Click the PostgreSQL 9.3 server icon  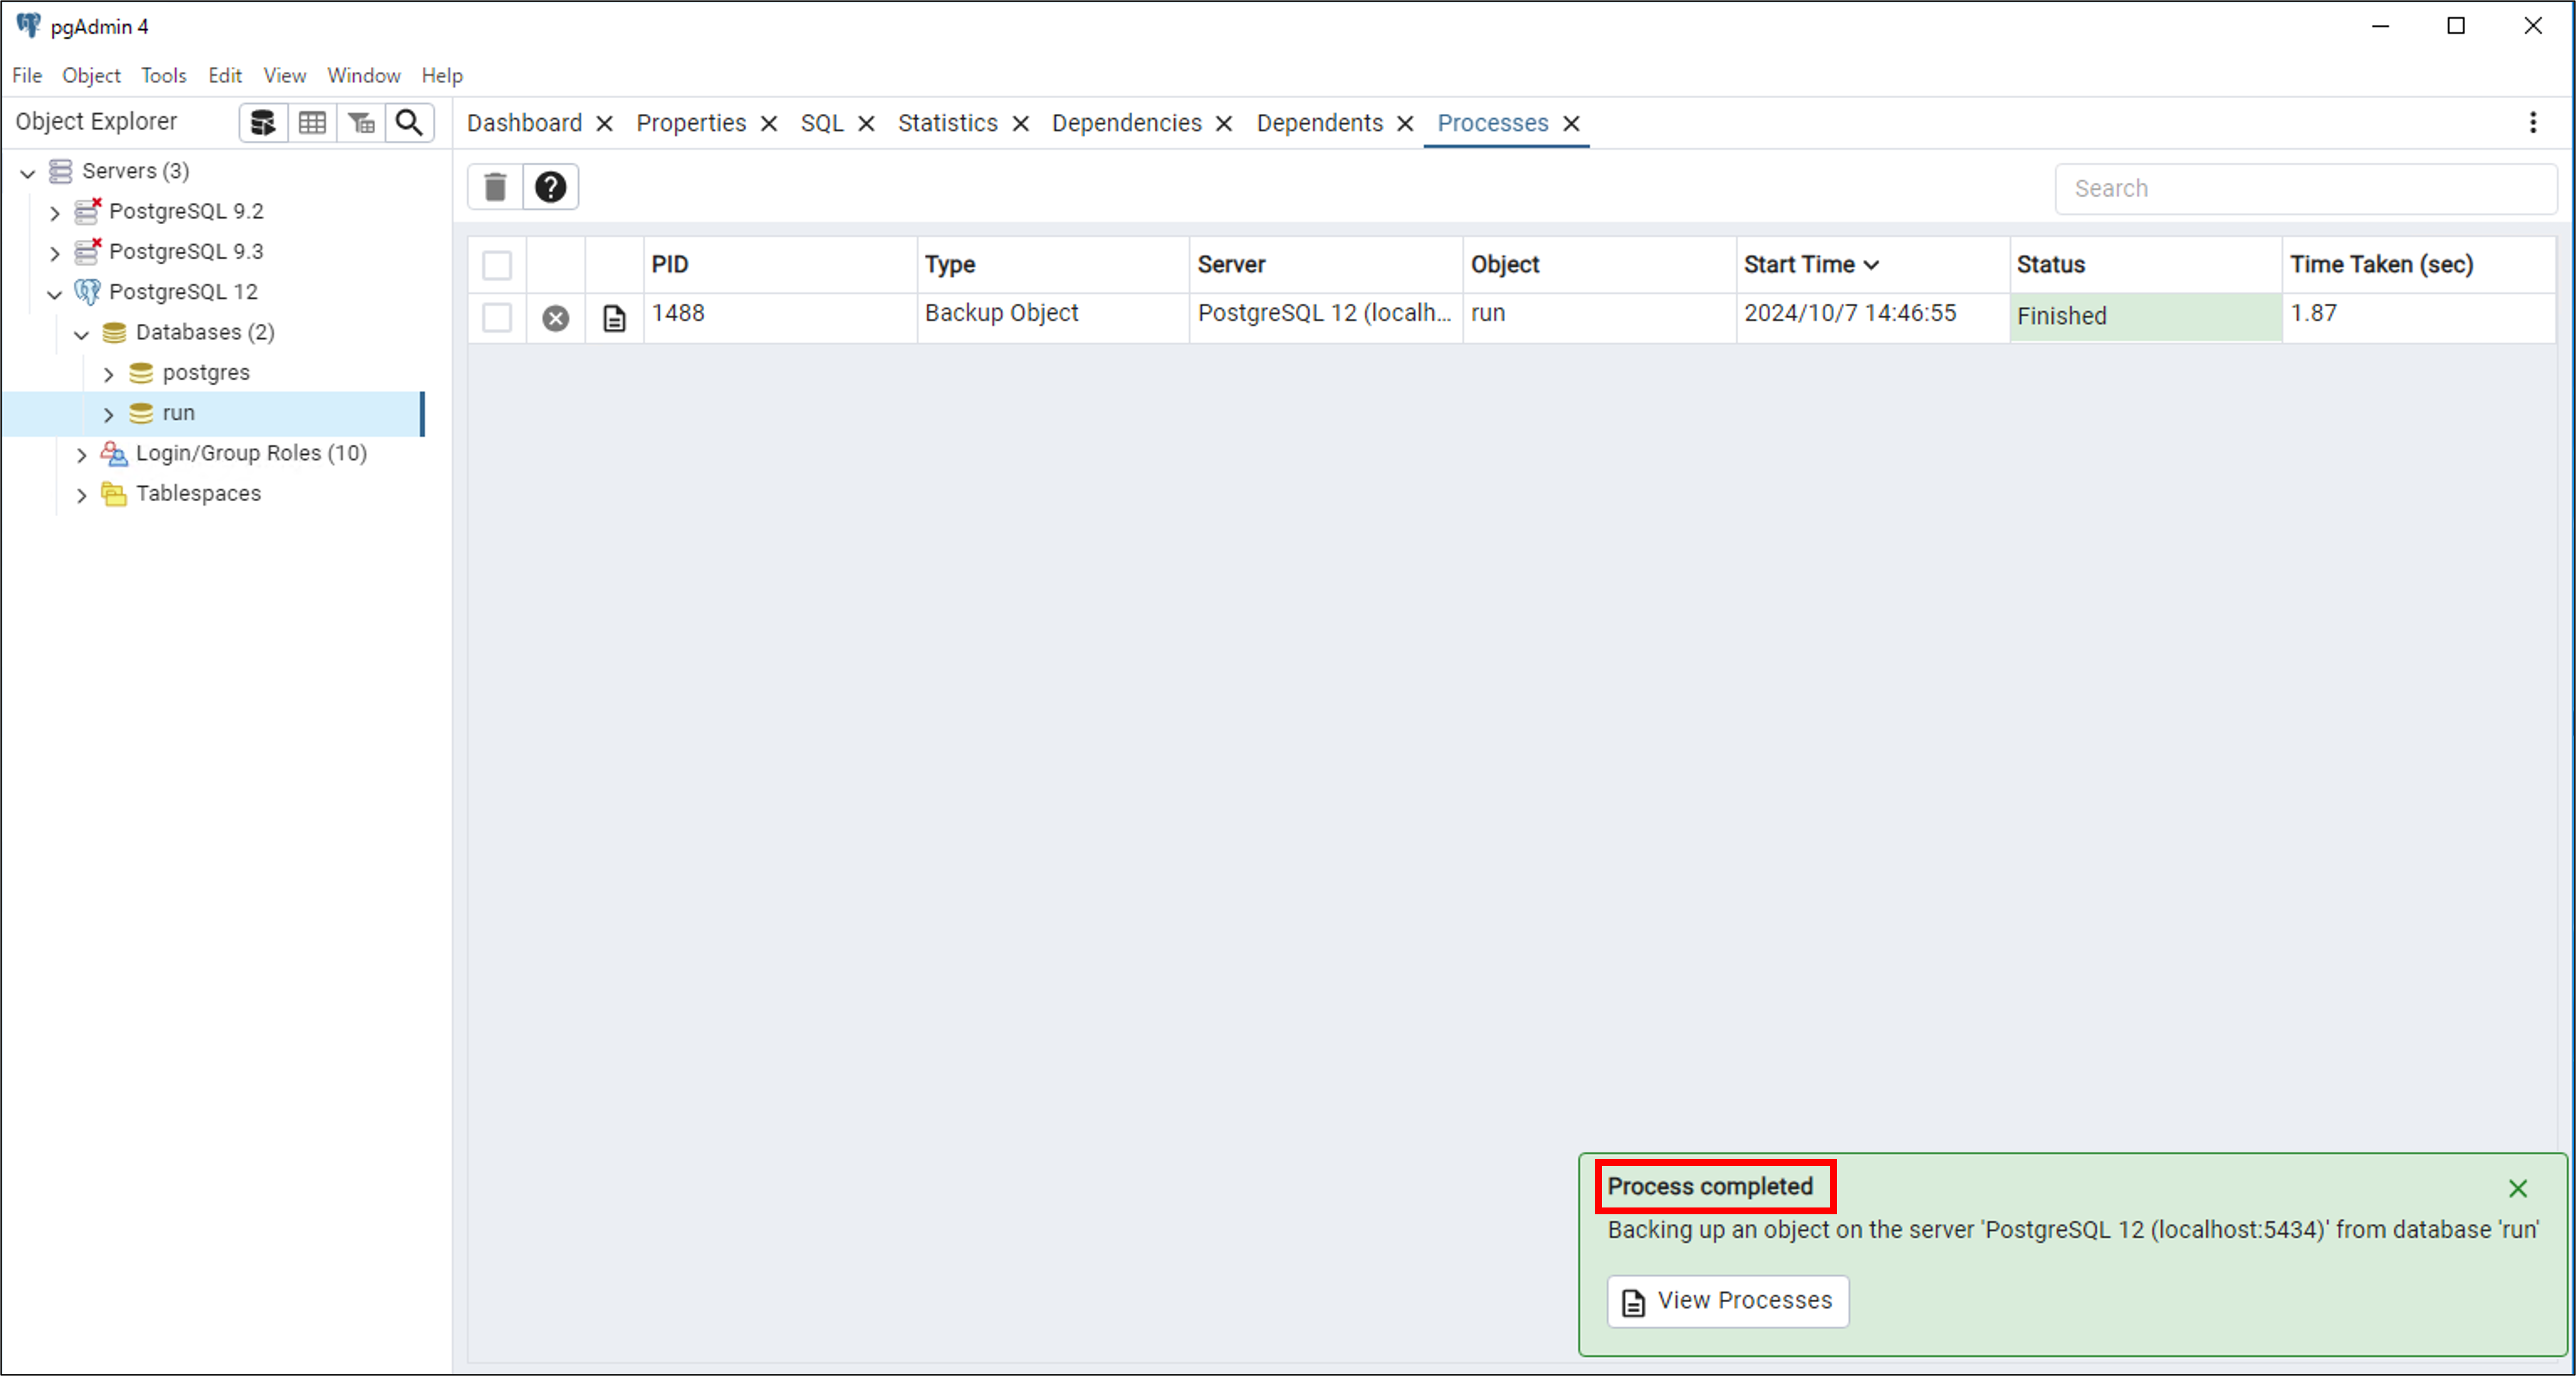(x=88, y=251)
